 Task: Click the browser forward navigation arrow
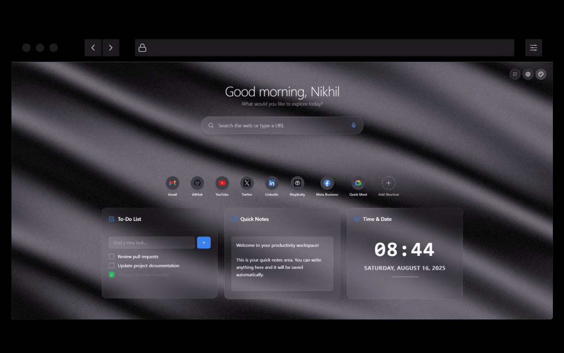(111, 48)
